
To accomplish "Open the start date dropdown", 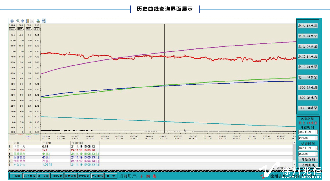I will (316, 132).
